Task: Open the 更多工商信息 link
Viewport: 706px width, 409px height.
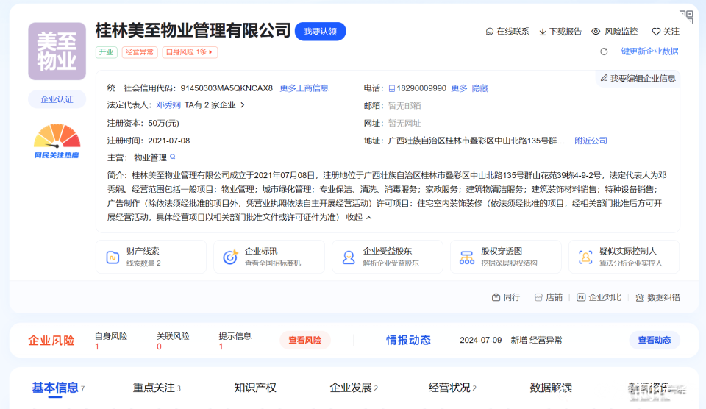Action: click(x=304, y=88)
